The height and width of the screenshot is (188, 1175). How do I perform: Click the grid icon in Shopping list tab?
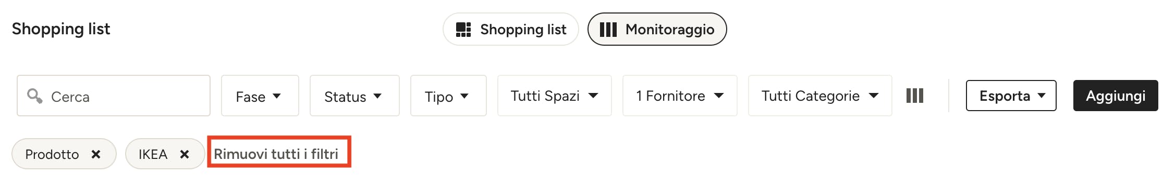pyautogui.click(x=463, y=30)
